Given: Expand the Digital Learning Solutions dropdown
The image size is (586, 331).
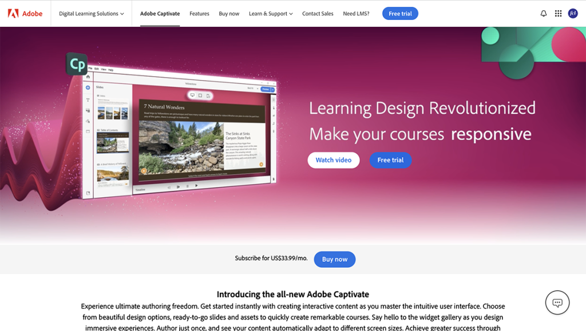Looking at the screenshot, I should pos(90,13).
